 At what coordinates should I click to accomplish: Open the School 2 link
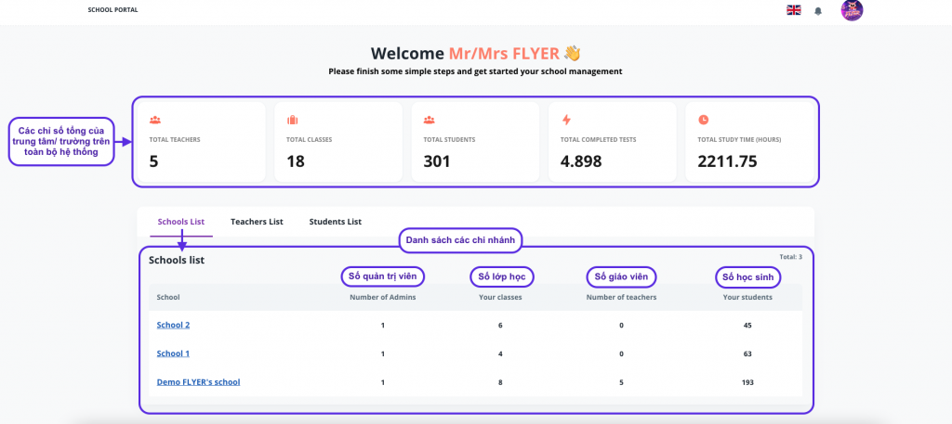173,326
